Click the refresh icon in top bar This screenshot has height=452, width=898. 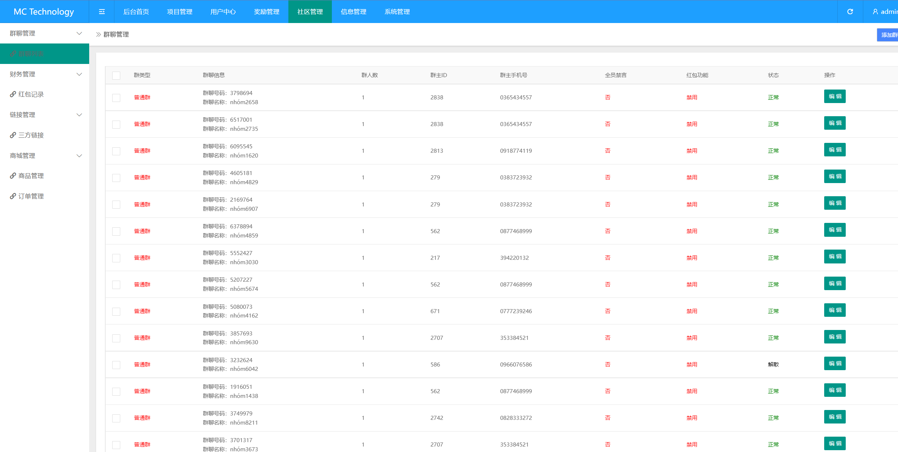coord(850,12)
